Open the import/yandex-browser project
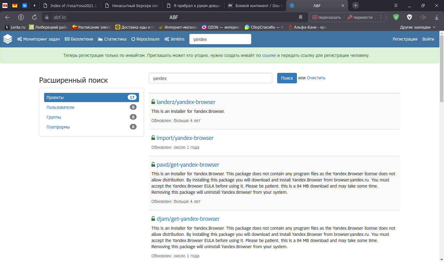444x262 pixels. click(x=185, y=138)
